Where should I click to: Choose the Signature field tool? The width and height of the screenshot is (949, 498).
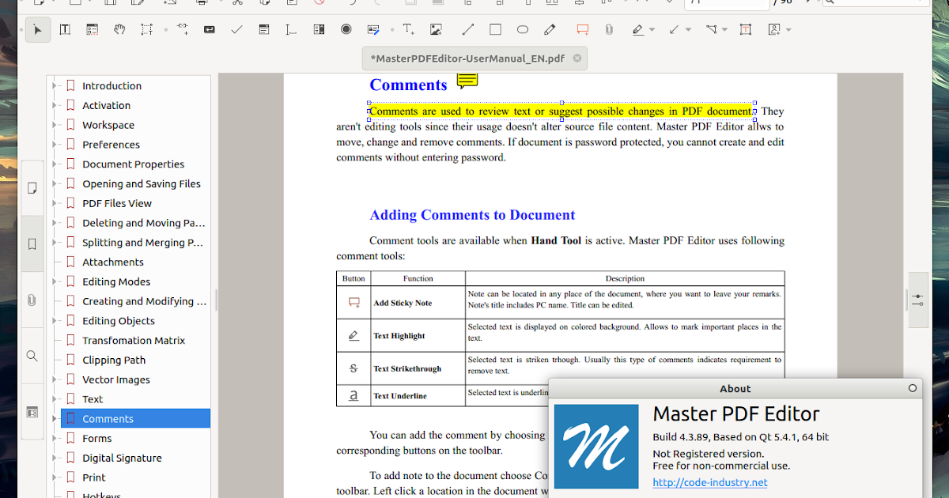click(373, 30)
